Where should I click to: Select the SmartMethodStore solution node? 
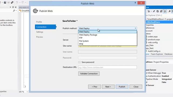pyautogui.click(x=159, y=19)
